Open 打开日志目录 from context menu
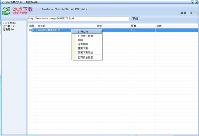The width and height of the screenshot is (199, 136). (87, 57)
